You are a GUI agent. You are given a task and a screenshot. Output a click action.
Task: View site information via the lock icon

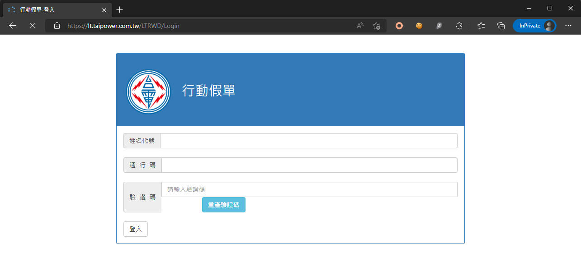[x=57, y=26]
